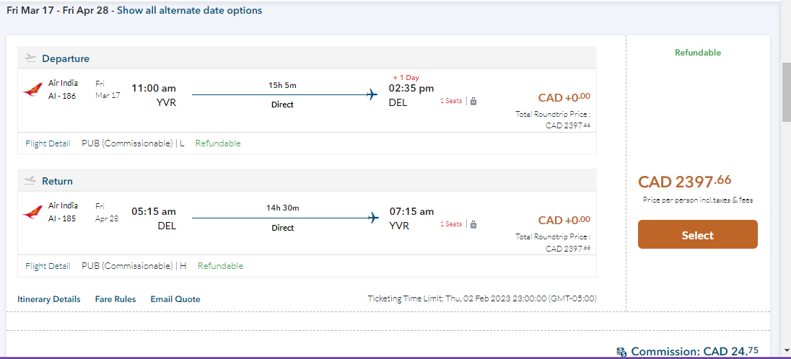Click the coin icon next to Commission

pos(621,352)
